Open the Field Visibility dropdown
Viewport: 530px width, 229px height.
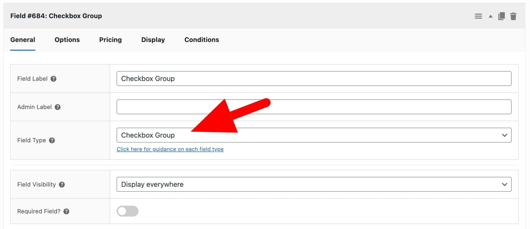point(314,184)
